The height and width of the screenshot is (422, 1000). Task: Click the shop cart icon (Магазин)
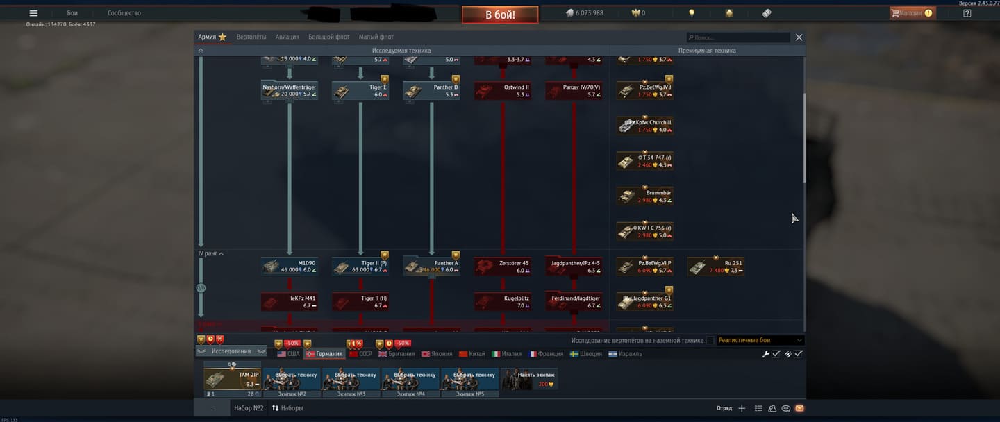[895, 13]
